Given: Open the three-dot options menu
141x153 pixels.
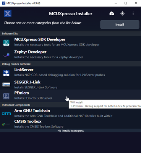Looking at the screenshot, I should coord(133,13).
